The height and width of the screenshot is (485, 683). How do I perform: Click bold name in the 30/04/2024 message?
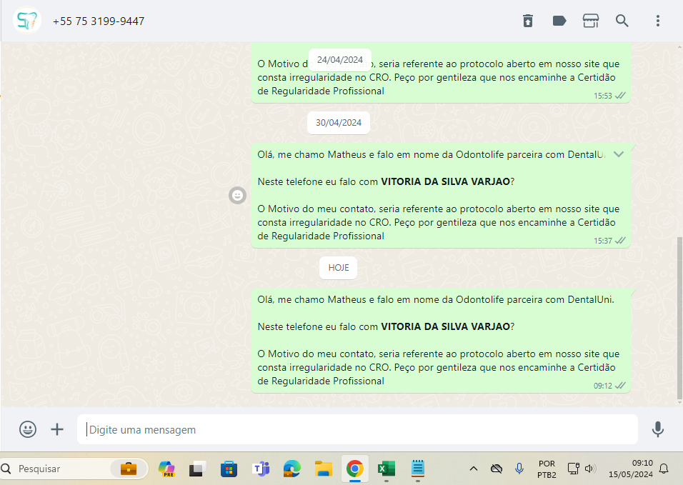[x=445, y=181]
